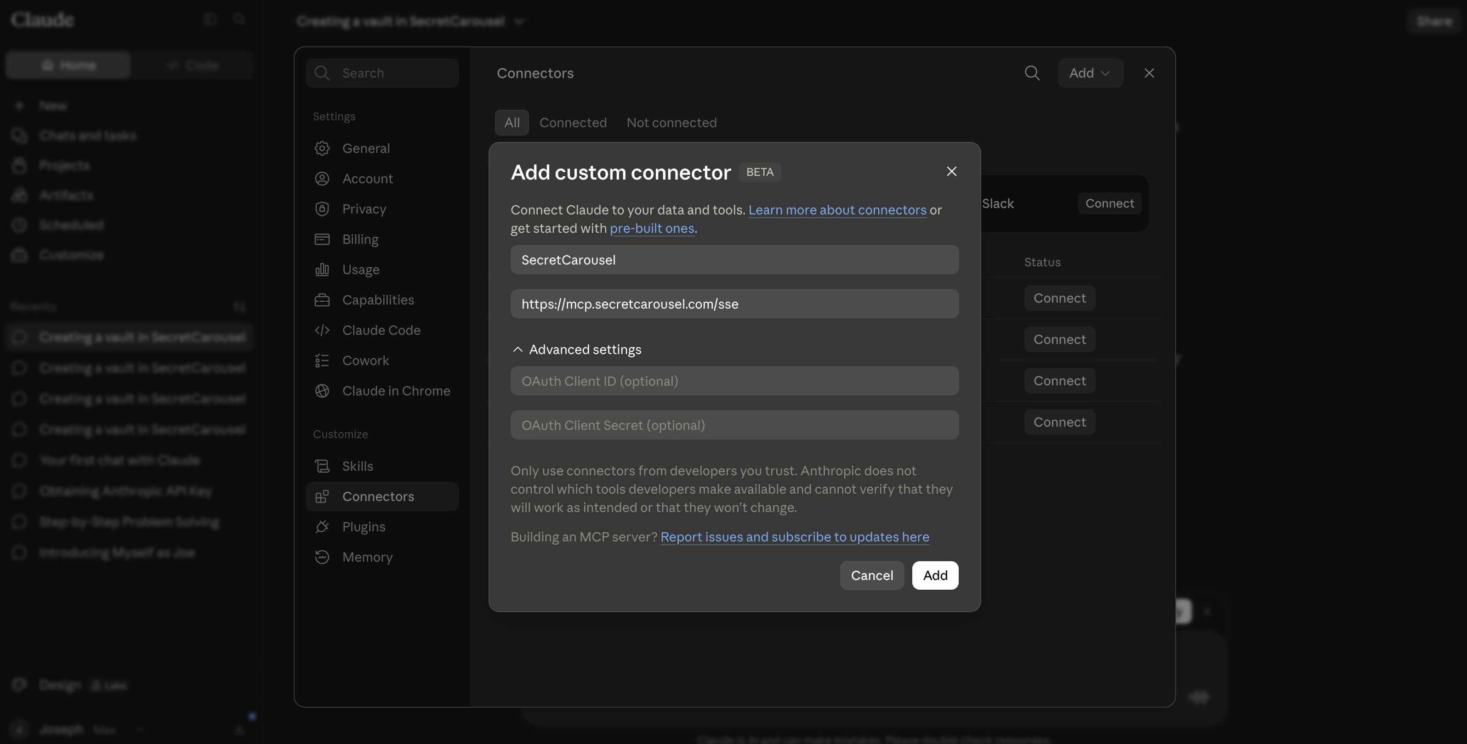Screen dimensions: 1467x744
Task: Open Report issues and subscribe link
Action: 795,537
